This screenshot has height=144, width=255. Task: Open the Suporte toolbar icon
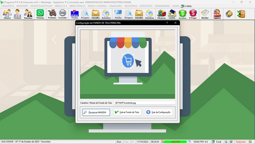coord(217,14)
